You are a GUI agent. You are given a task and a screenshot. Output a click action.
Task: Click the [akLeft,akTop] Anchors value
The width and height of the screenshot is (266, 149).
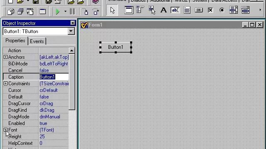click(x=54, y=57)
